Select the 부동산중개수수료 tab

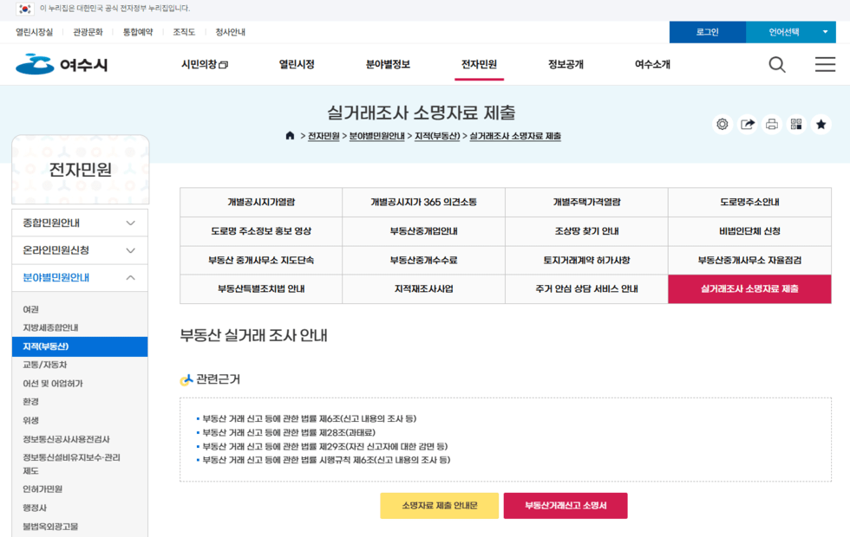click(423, 261)
